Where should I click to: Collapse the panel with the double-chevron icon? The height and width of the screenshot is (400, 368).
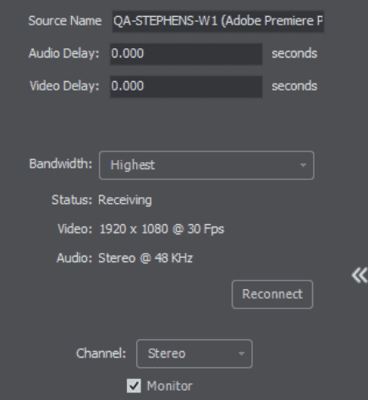[360, 276]
